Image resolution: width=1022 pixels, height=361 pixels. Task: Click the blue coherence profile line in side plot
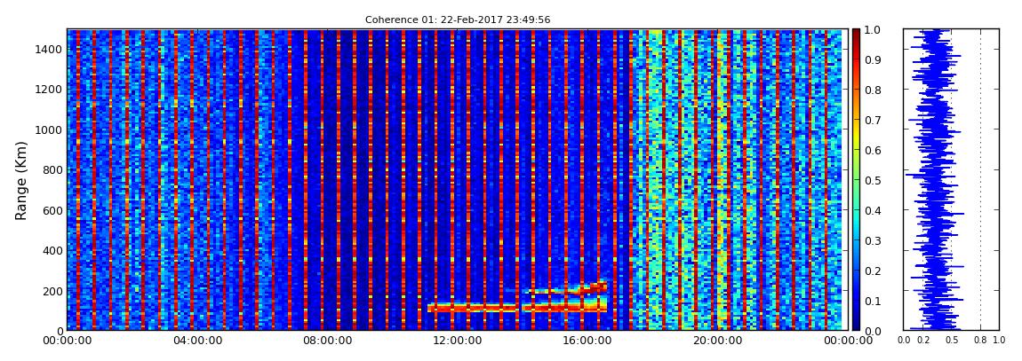[x=935, y=180]
